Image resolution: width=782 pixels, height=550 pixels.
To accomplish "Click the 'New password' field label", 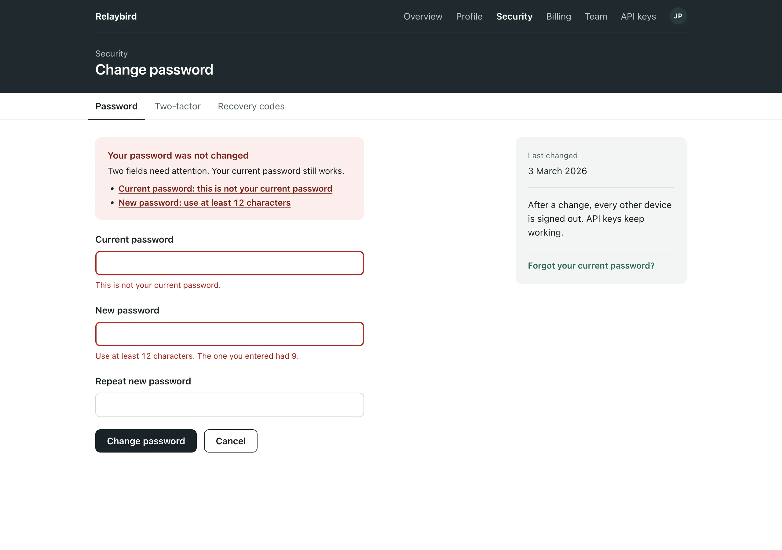I will click(127, 310).
